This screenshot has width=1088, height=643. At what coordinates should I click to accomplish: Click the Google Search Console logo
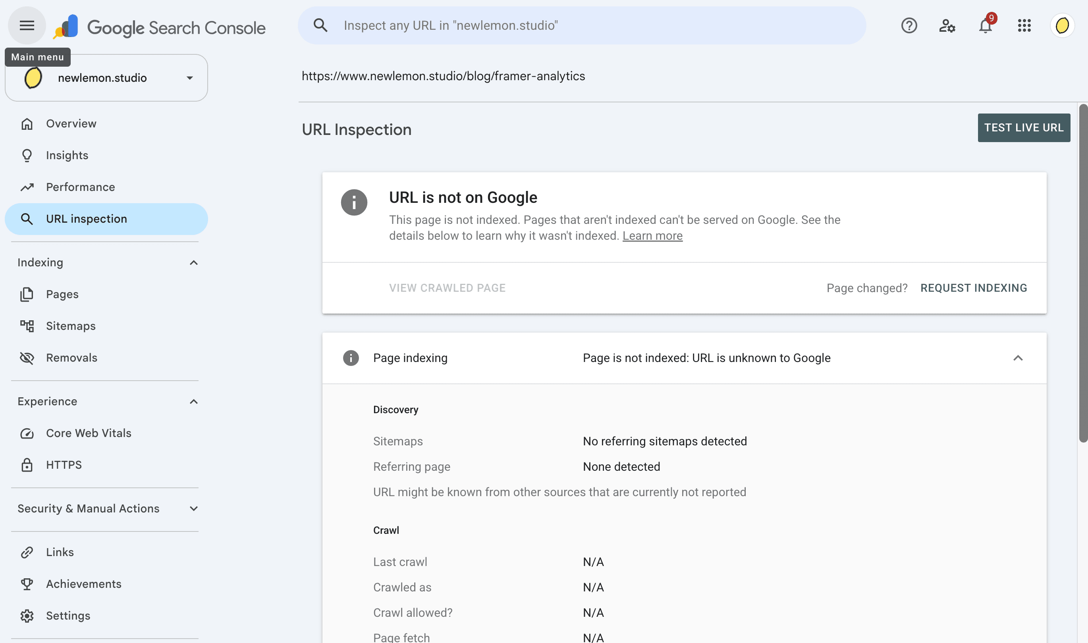click(x=160, y=27)
